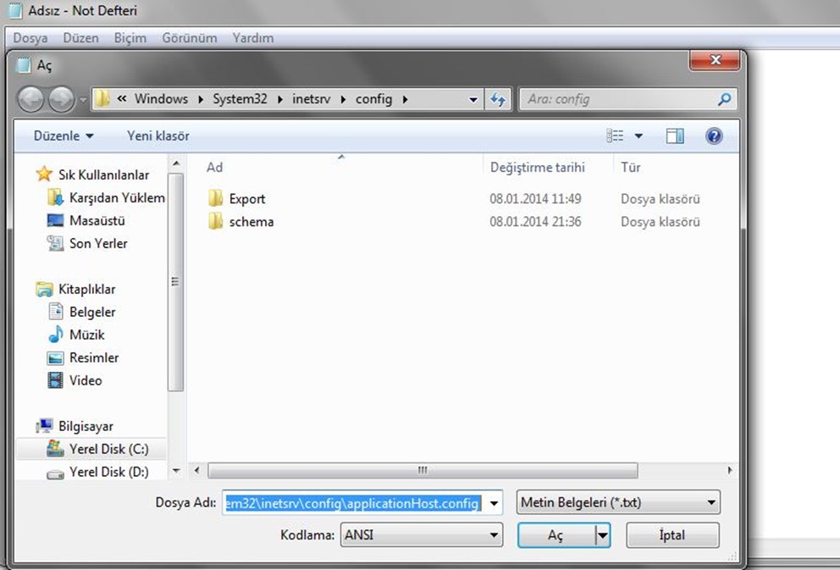This screenshot has width=840, height=570.
Task: Expand the arrow after System32 in path
Action: [280, 99]
